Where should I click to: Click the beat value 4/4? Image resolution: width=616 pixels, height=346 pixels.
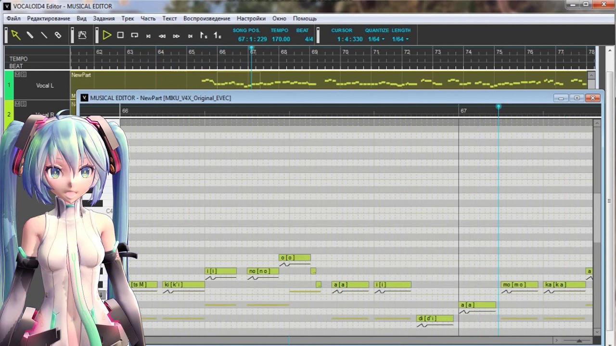[x=309, y=39]
